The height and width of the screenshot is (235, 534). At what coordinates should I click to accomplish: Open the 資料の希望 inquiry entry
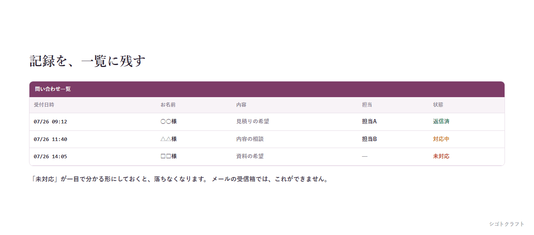coord(250,156)
